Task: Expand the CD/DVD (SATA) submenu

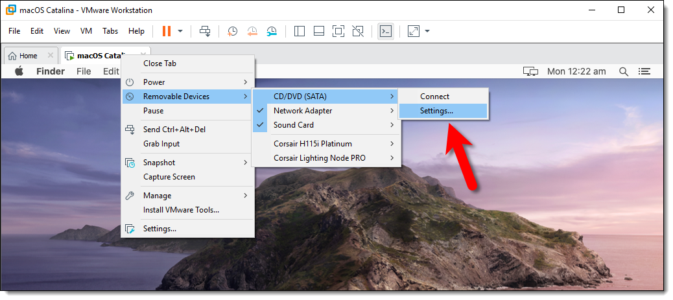Action: click(326, 97)
